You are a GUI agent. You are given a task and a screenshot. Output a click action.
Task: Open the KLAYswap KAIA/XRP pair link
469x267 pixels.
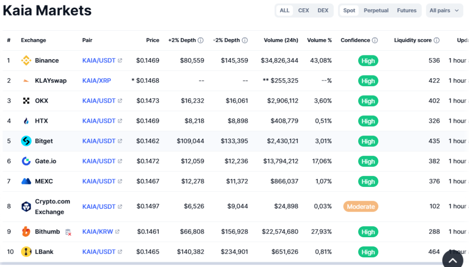(97, 81)
